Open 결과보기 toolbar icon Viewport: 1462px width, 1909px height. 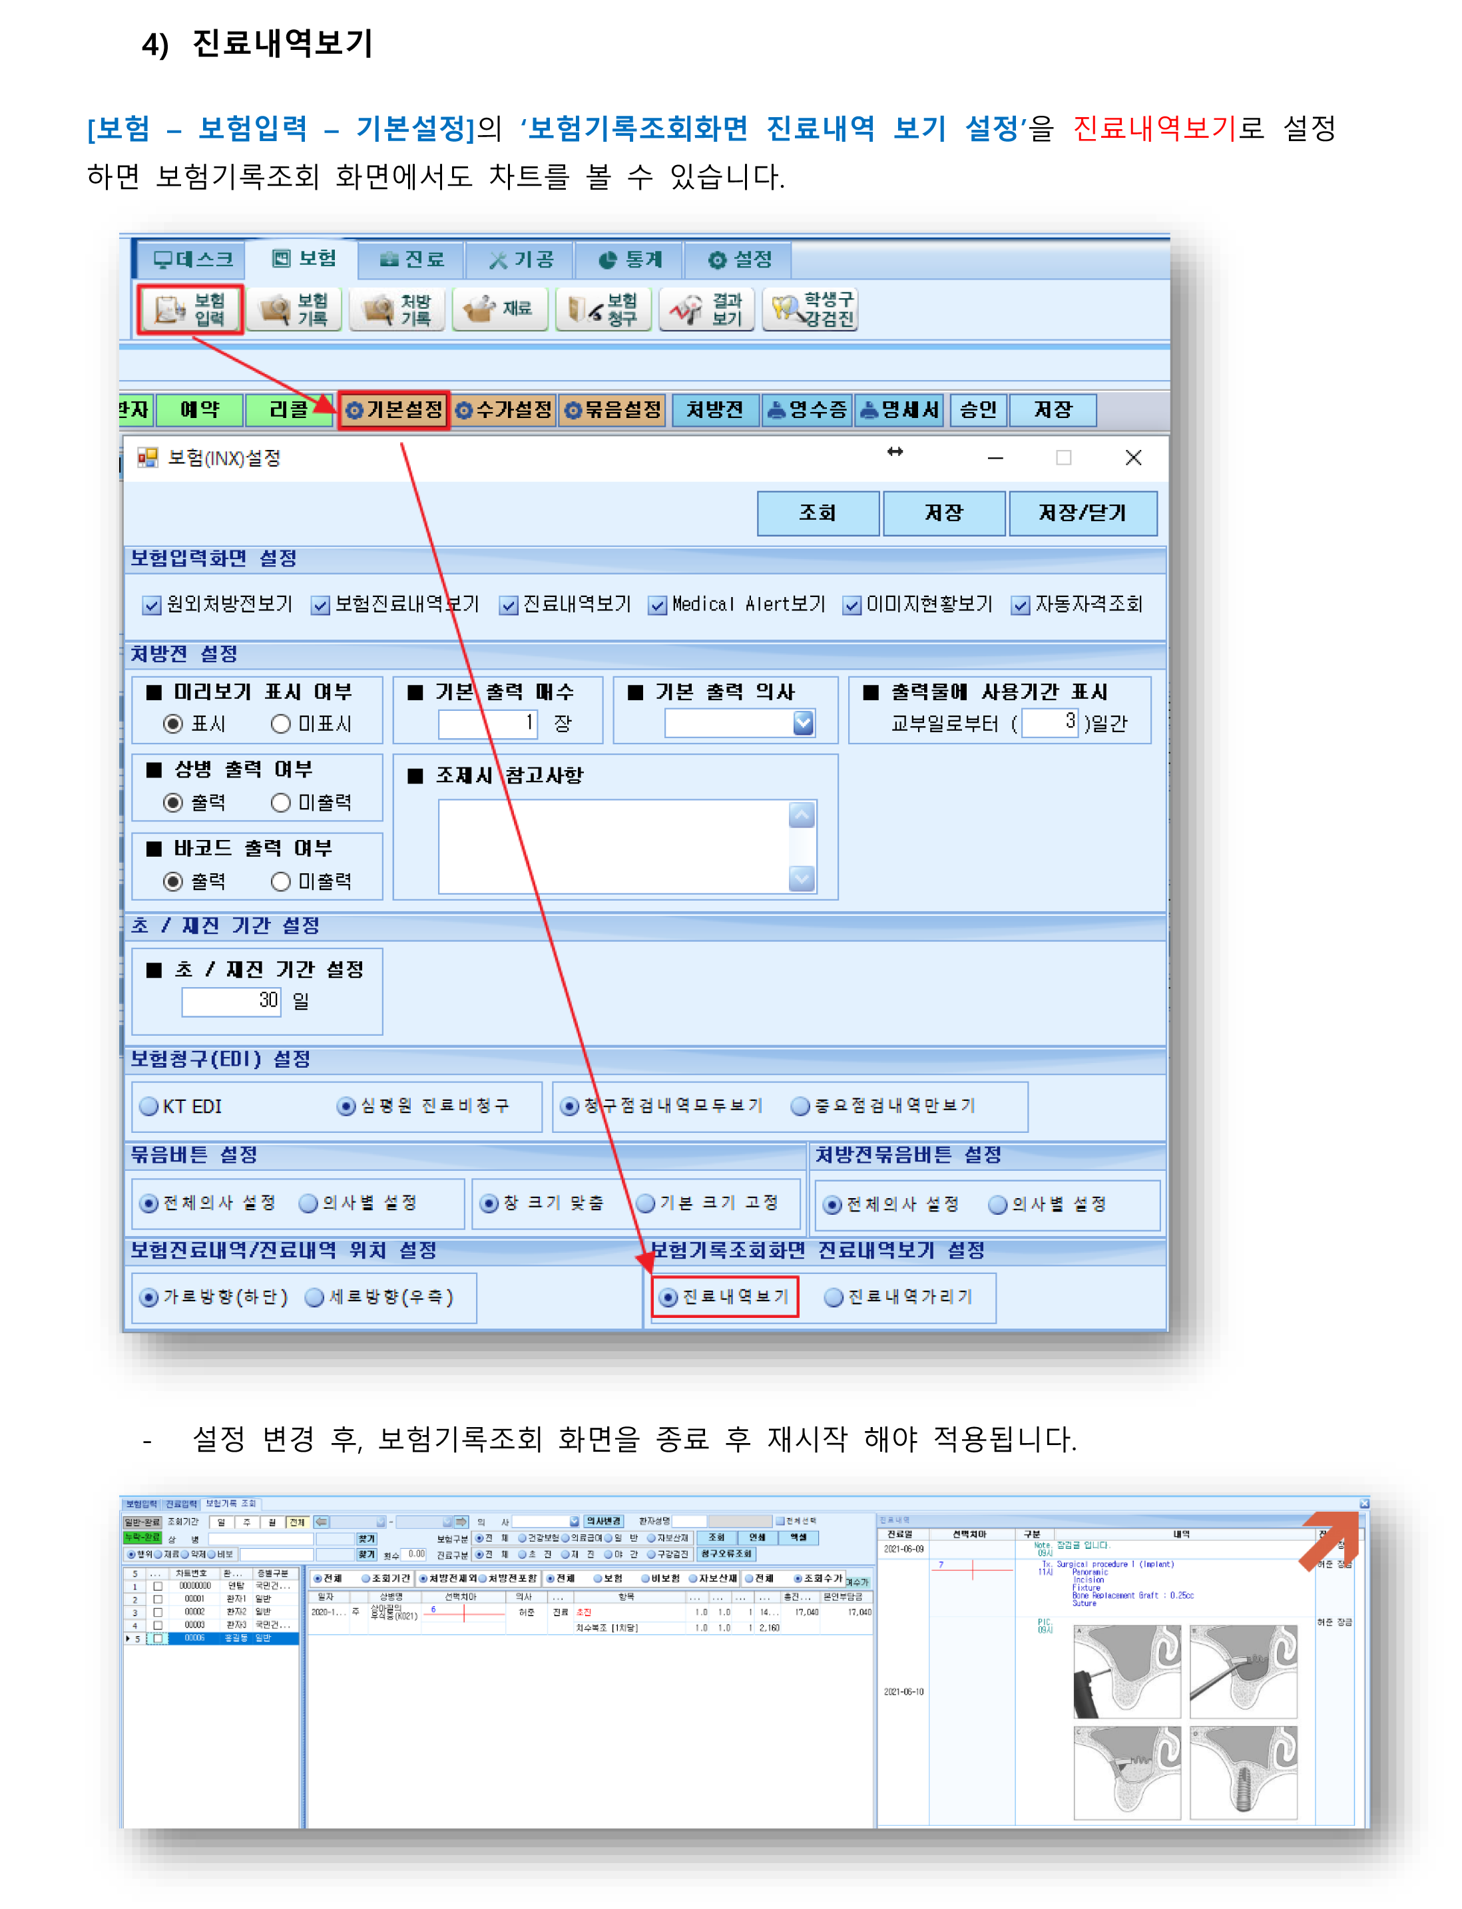pos(706,310)
